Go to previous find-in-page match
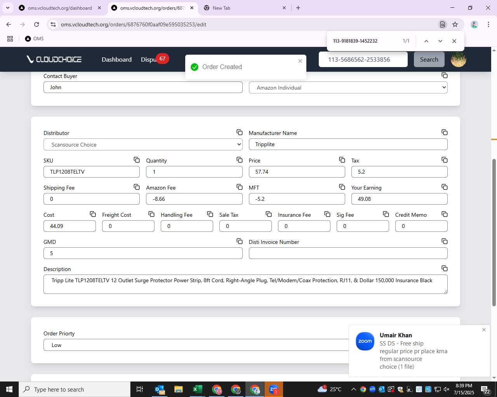This screenshot has width=497, height=397. 426,41
